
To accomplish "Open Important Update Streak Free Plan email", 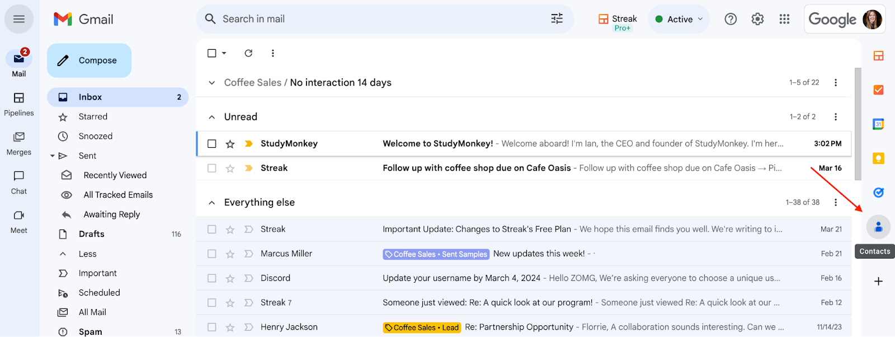I will click(x=524, y=229).
